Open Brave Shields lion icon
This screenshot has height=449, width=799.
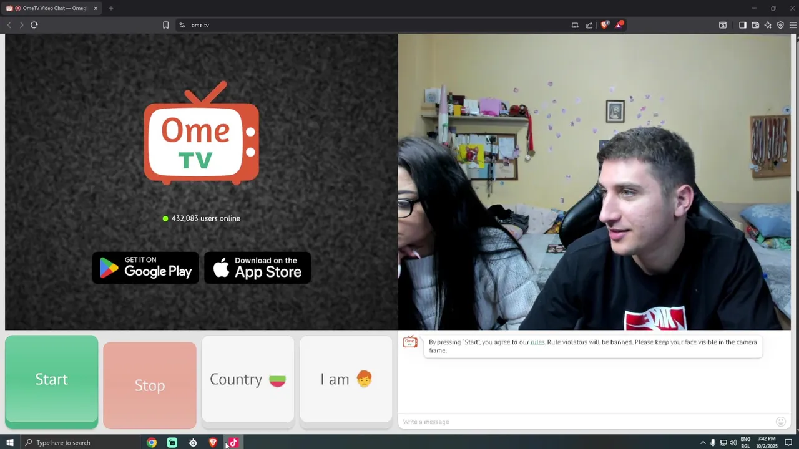coord(604,25)
